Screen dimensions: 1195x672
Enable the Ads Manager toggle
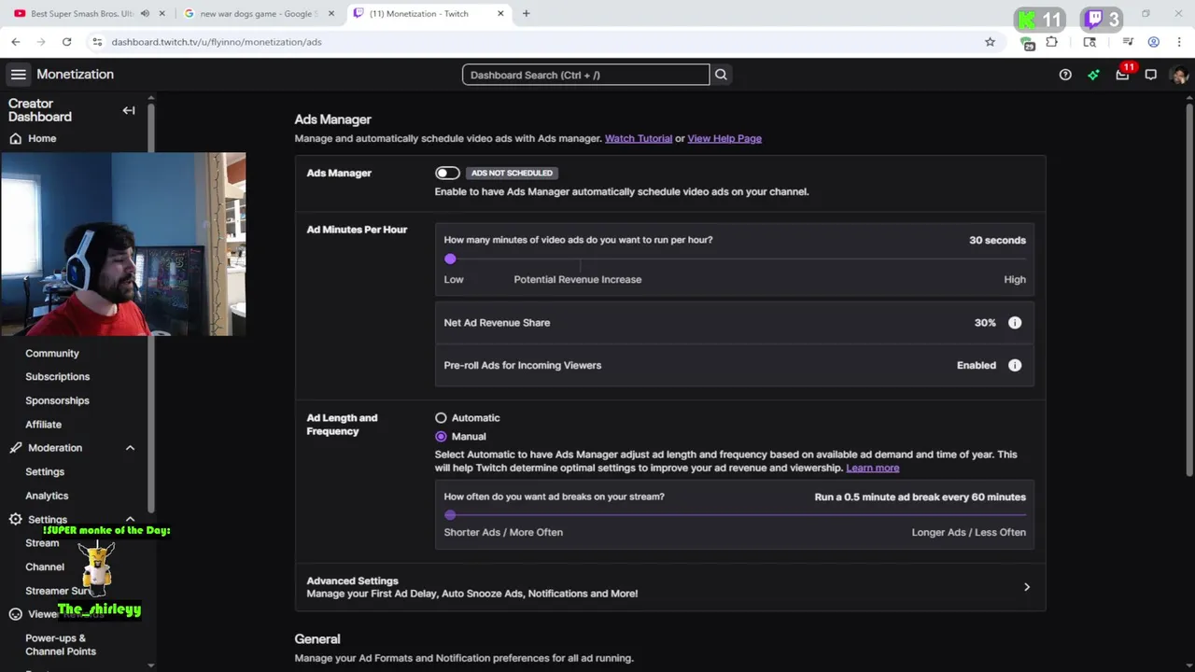447,173
